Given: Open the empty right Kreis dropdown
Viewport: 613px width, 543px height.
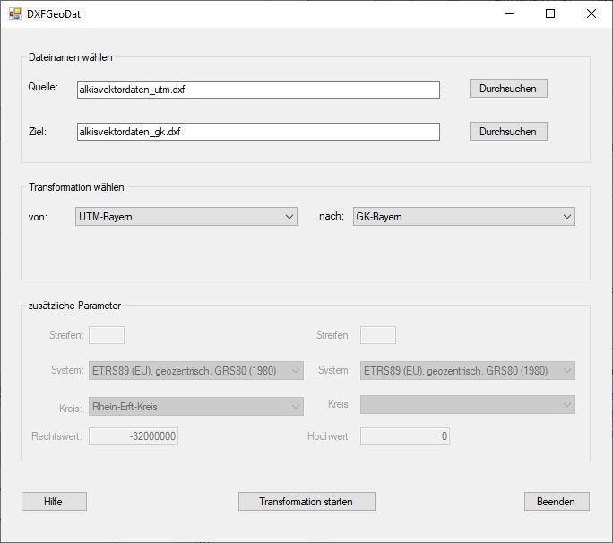Looking at the screenshot, I should 467,406.
